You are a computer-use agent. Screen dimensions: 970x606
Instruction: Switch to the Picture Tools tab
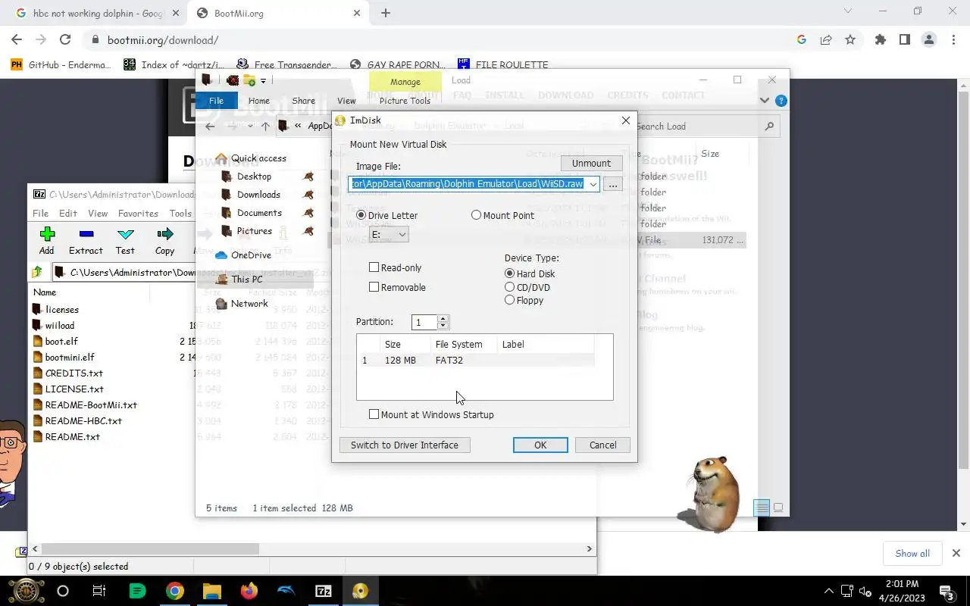point(405,101)
